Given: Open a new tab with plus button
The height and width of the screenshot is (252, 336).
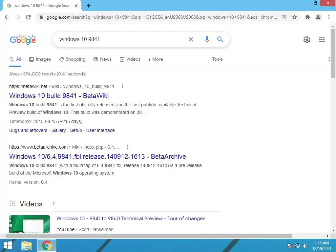Looking at the screenshot, I should coord(89,6).
